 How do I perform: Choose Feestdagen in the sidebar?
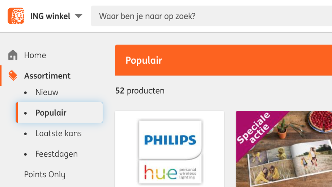tap(56, 154)
